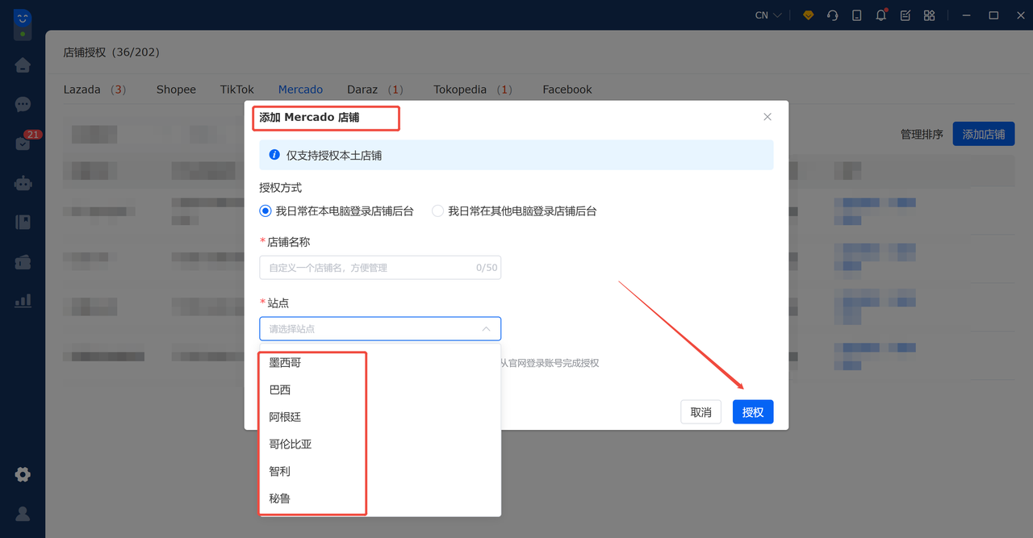This screenshot has width=1033, height=538.
Task: Open the user profile sidebar icon
Action: [x=23, y=513]
